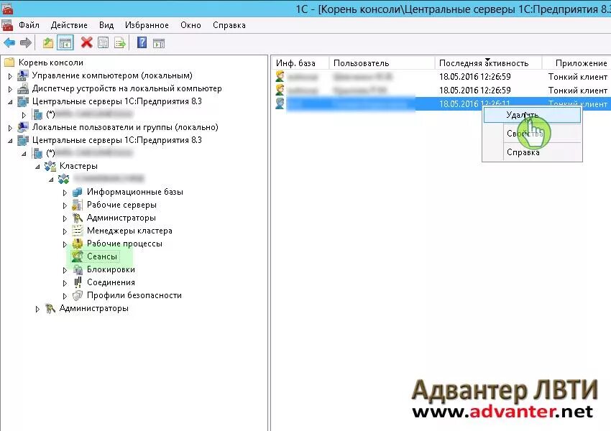
Task: Click the Кластеры node icon
Action: (50, 166)
